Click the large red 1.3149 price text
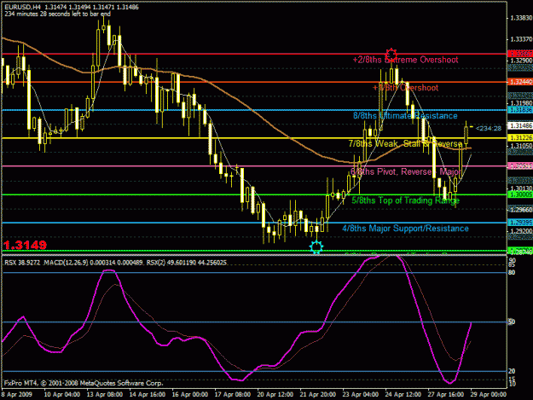Image resolution: width=533 pixels, height=400 pixels. tap(25, 245)
